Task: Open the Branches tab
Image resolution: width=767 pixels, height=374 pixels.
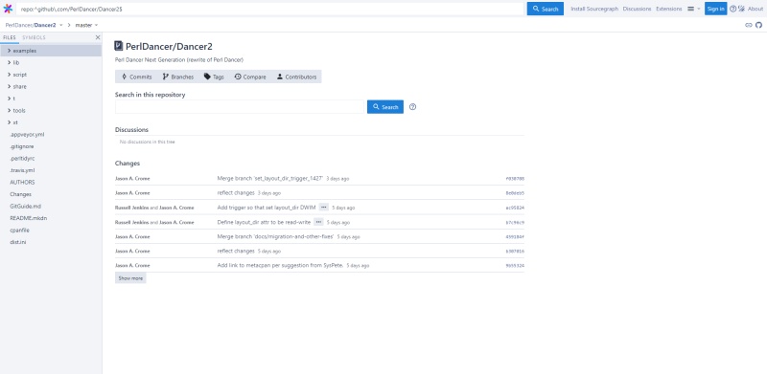Action: click(x=178, y=77)
